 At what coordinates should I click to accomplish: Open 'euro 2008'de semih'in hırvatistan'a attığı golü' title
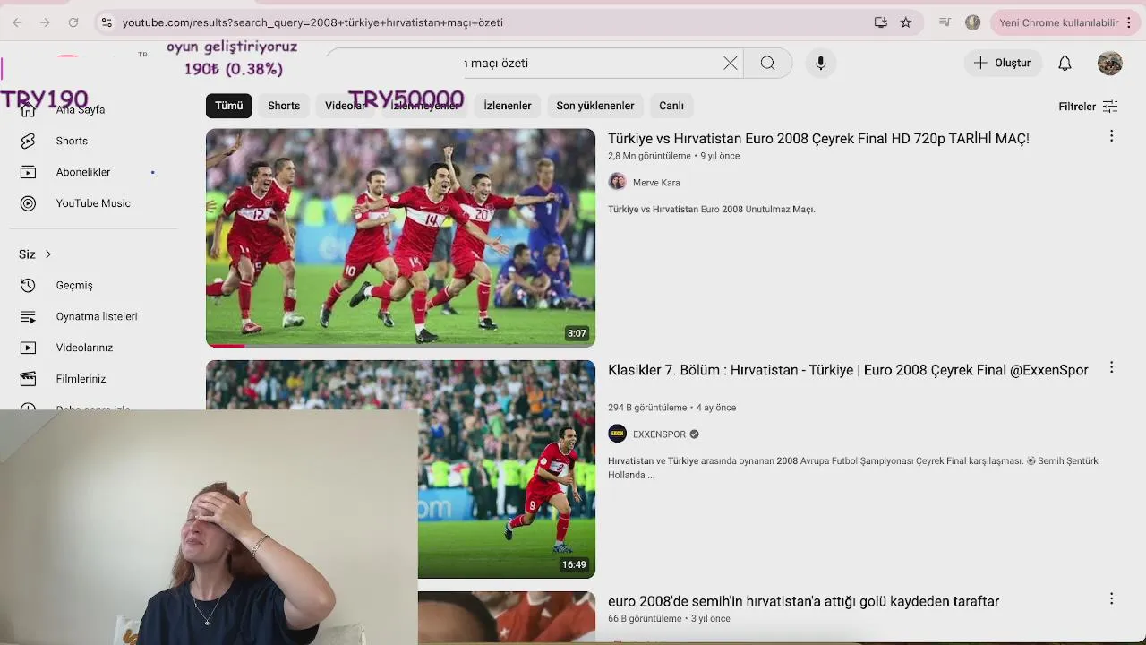(x=803, y=601)
